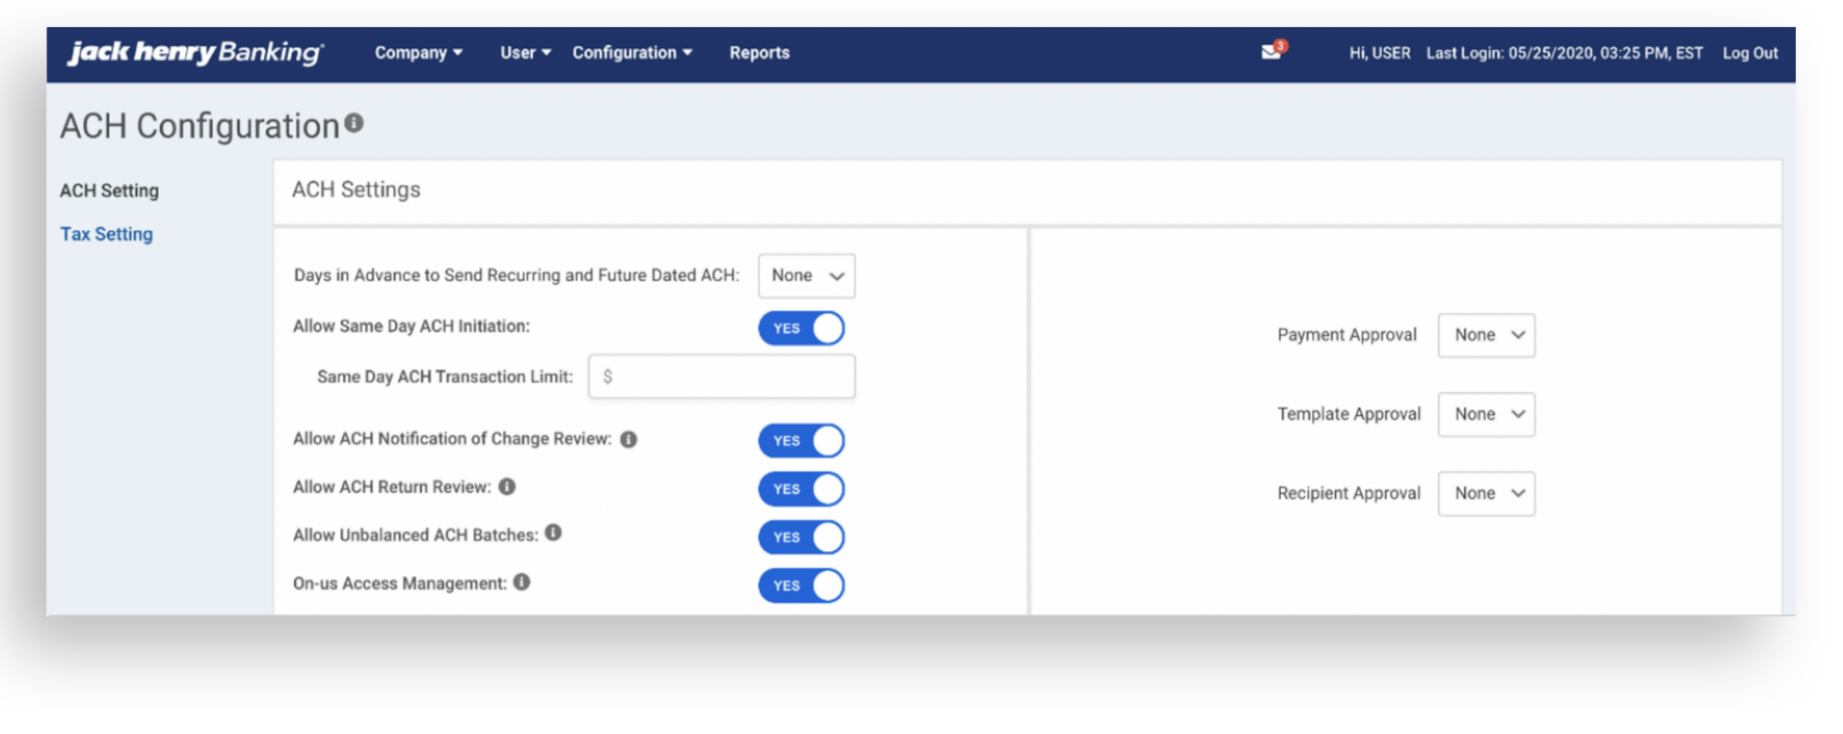The image size is (1843, 734).
Task: Click info icon next to On-us Access Management
Action: pyautogui.click(x=521, y=582)
